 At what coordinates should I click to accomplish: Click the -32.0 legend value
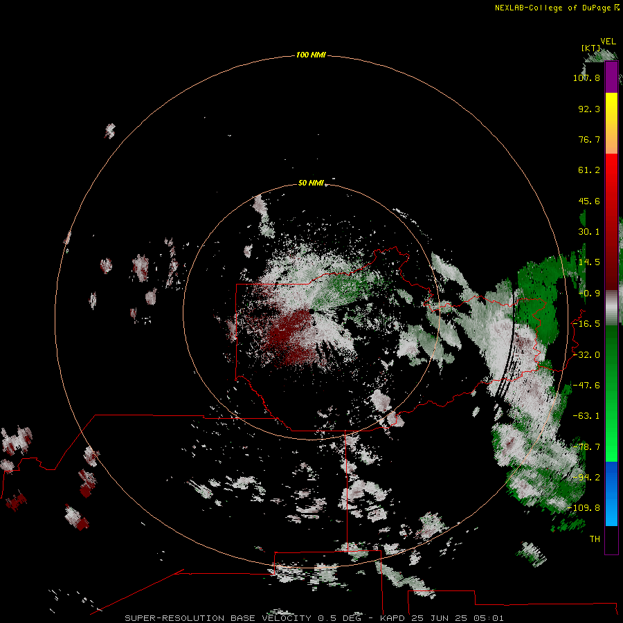click(586, 355)
